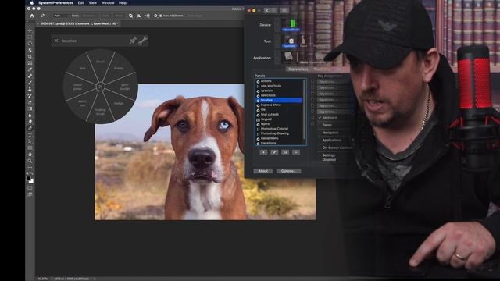Select the Hand tool
Screen dimensions: 500x281
(x=30, y=155)
